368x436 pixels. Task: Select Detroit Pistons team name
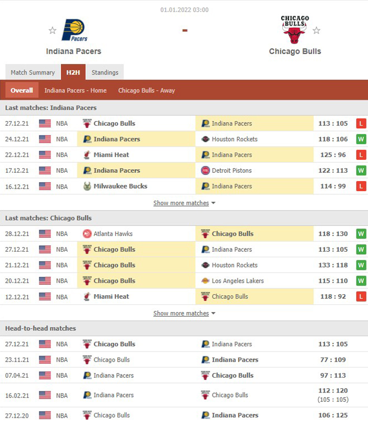pyautogui.click(x=232, y=170)
